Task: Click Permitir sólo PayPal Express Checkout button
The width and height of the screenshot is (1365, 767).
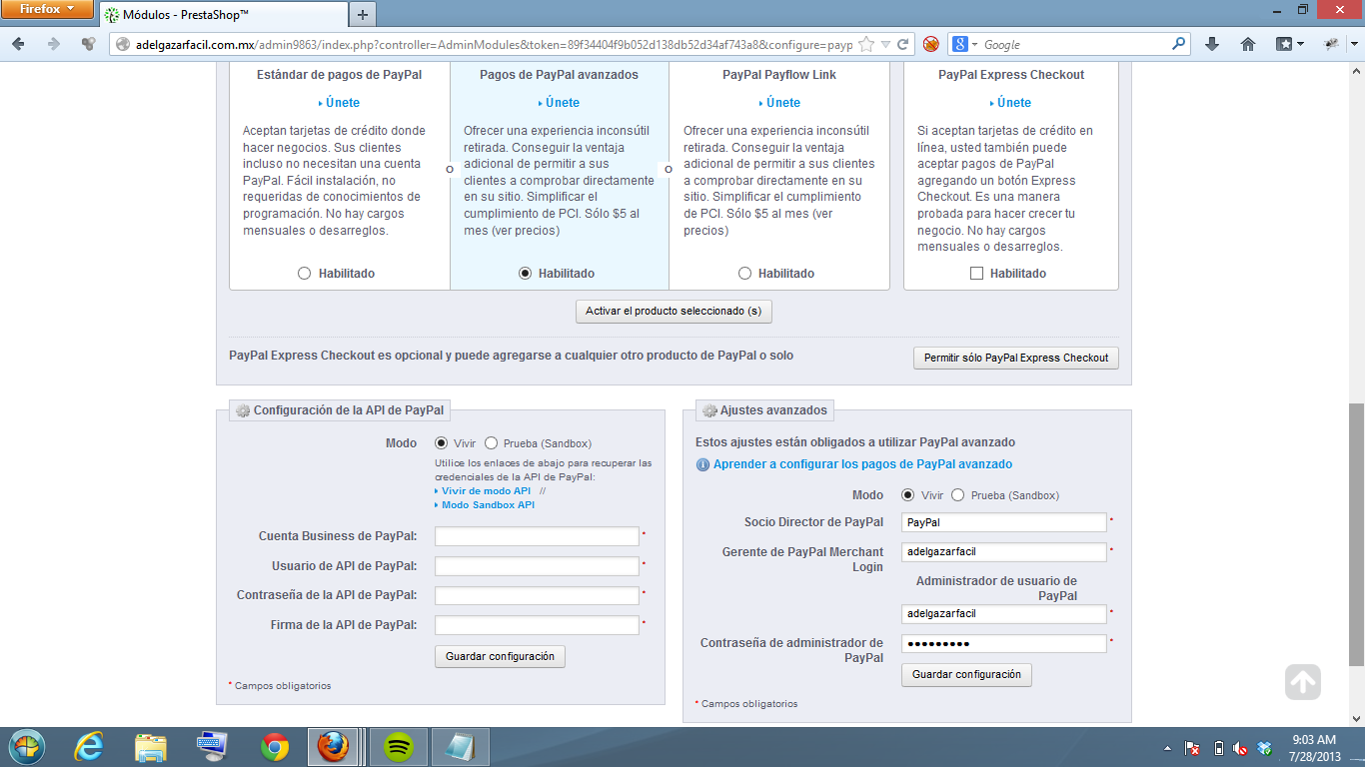Action: [1016, 358]
